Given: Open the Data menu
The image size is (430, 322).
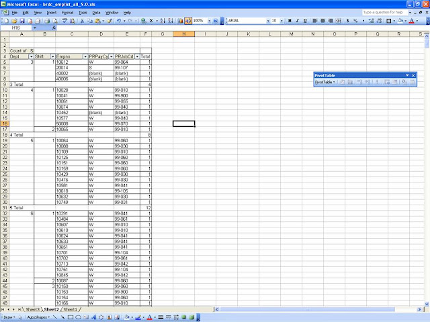Looking at the screenshot, I should tap(96, 13).
